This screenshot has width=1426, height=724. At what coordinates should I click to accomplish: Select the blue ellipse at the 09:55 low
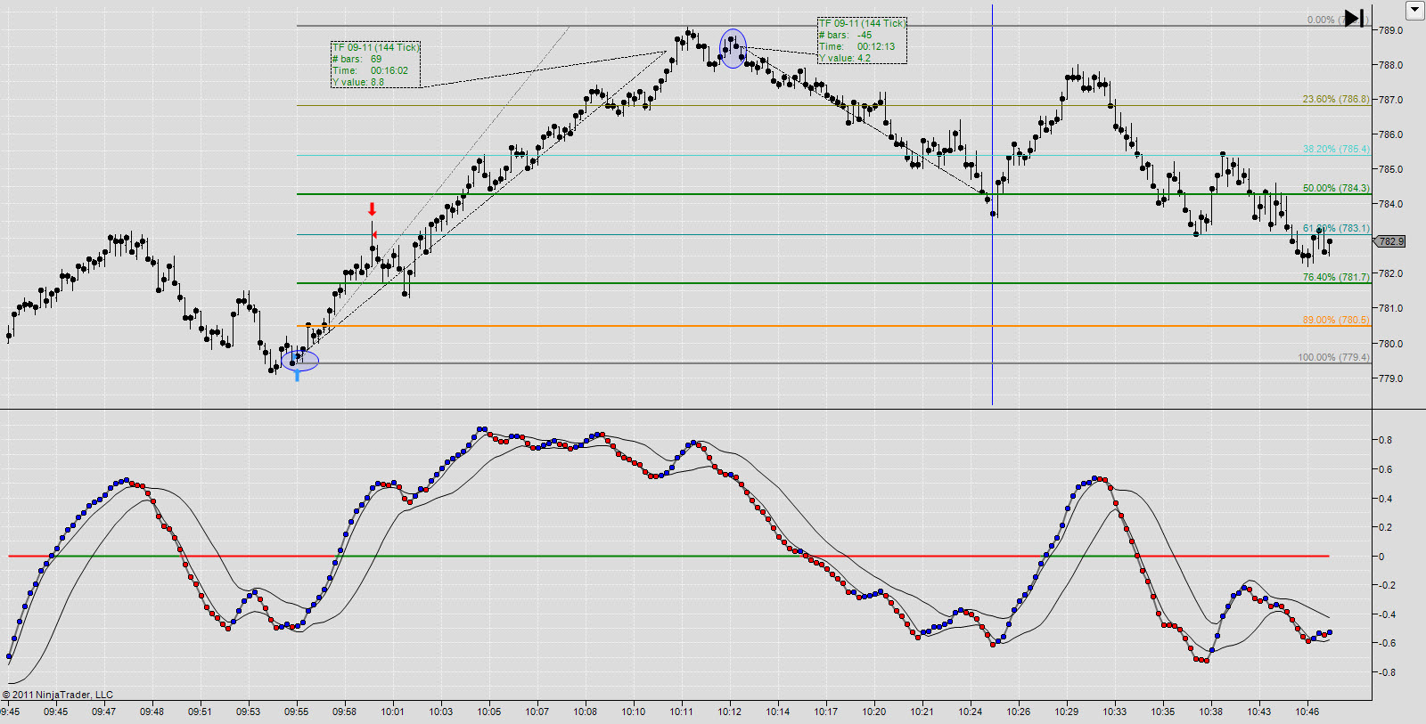coord(299,361)
